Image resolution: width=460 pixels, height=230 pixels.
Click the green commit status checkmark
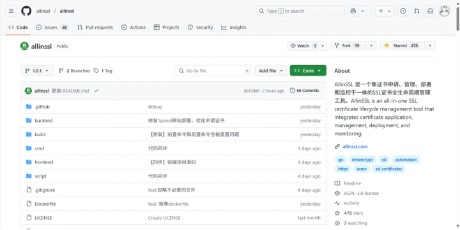[x=96, y=91]
